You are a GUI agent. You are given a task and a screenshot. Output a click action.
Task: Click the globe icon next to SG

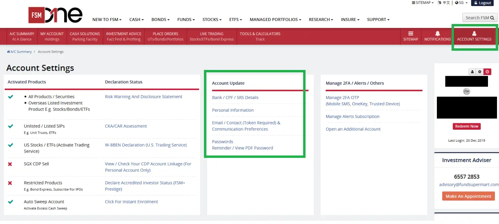click(x=456, y=3)
